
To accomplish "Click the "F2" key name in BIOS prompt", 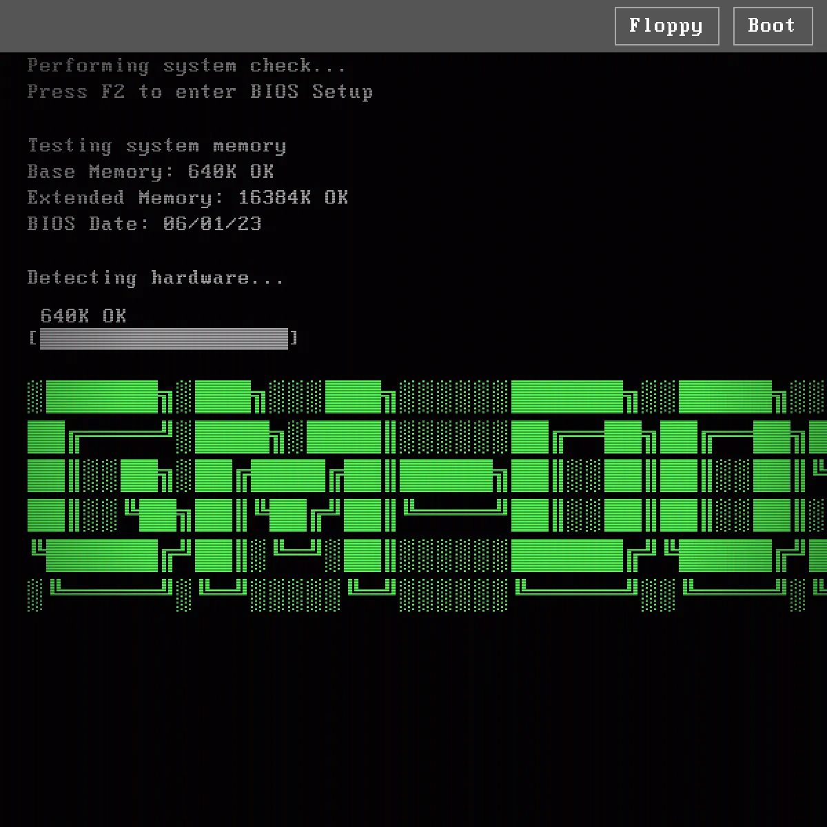I will 113,92.
